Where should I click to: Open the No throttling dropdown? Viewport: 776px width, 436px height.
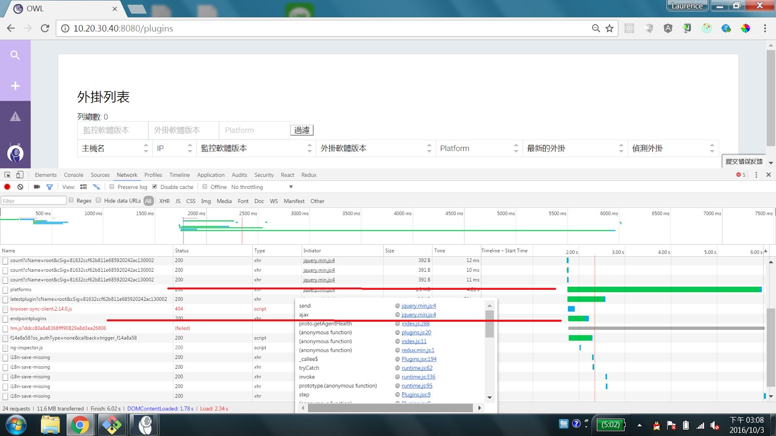coord(262,187)
